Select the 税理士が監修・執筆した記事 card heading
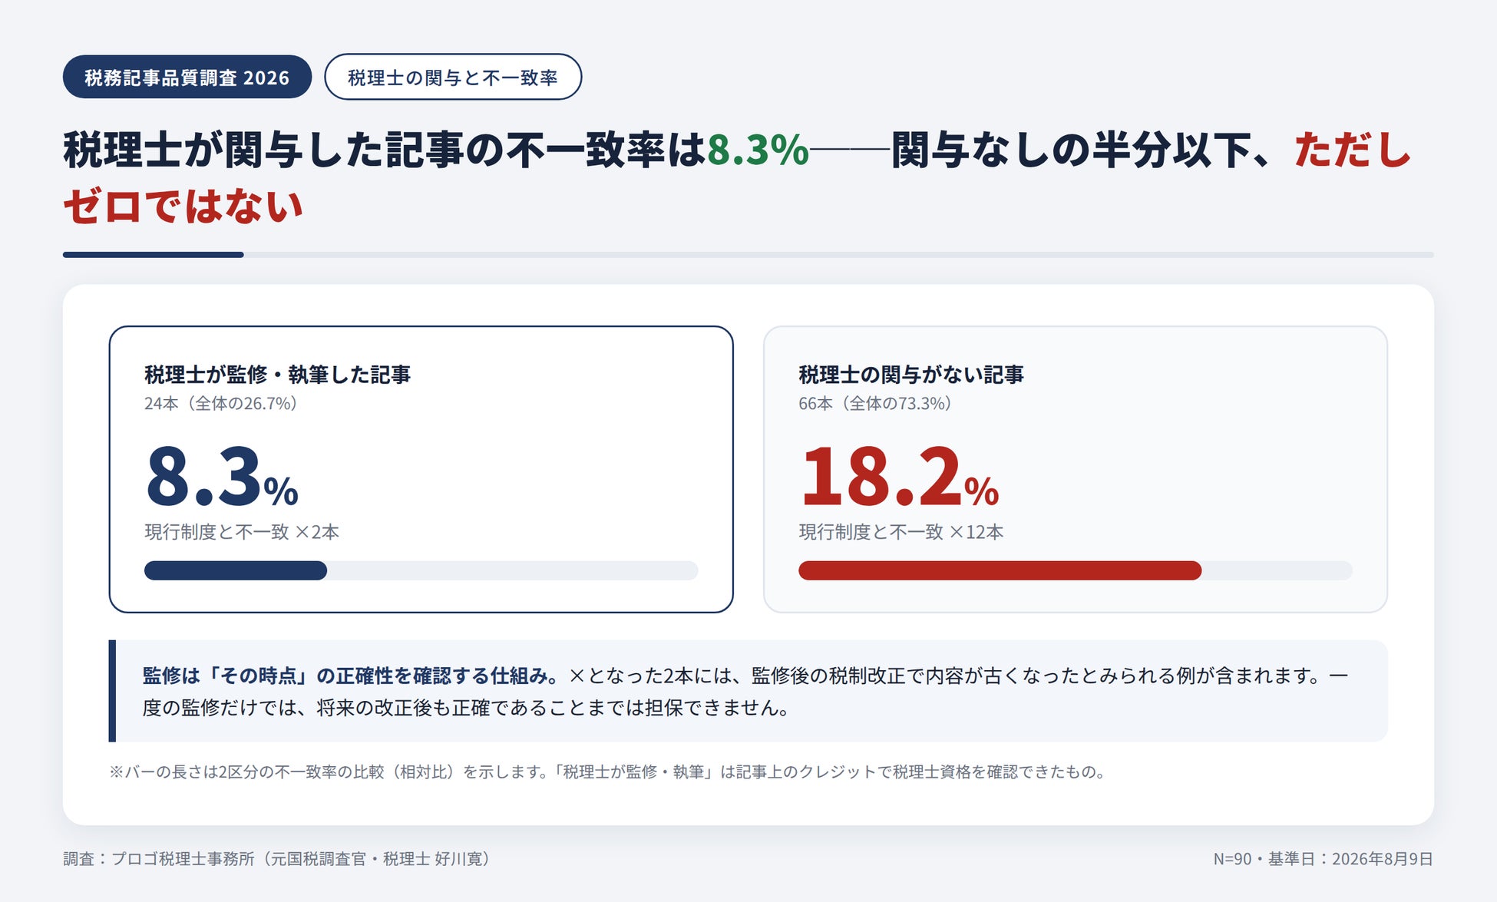This screenshot has height=902, width=1497. click(278, 375)
